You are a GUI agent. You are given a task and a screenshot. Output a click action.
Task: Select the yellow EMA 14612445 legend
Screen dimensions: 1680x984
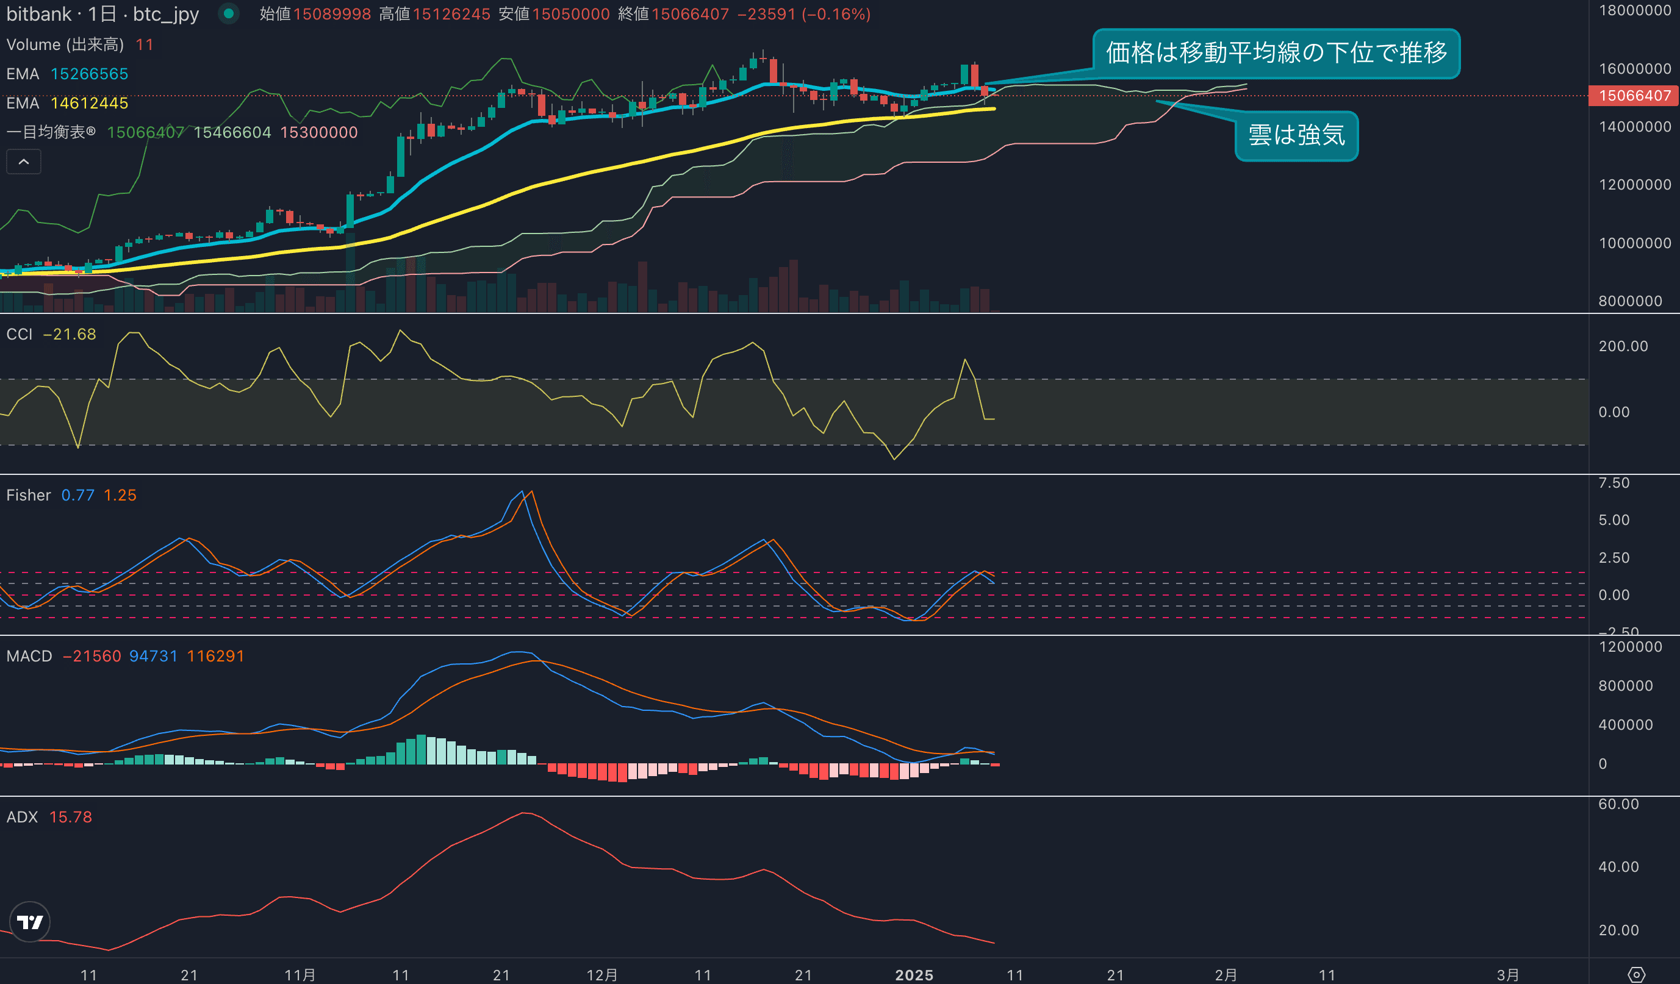(x=66, y=103)
